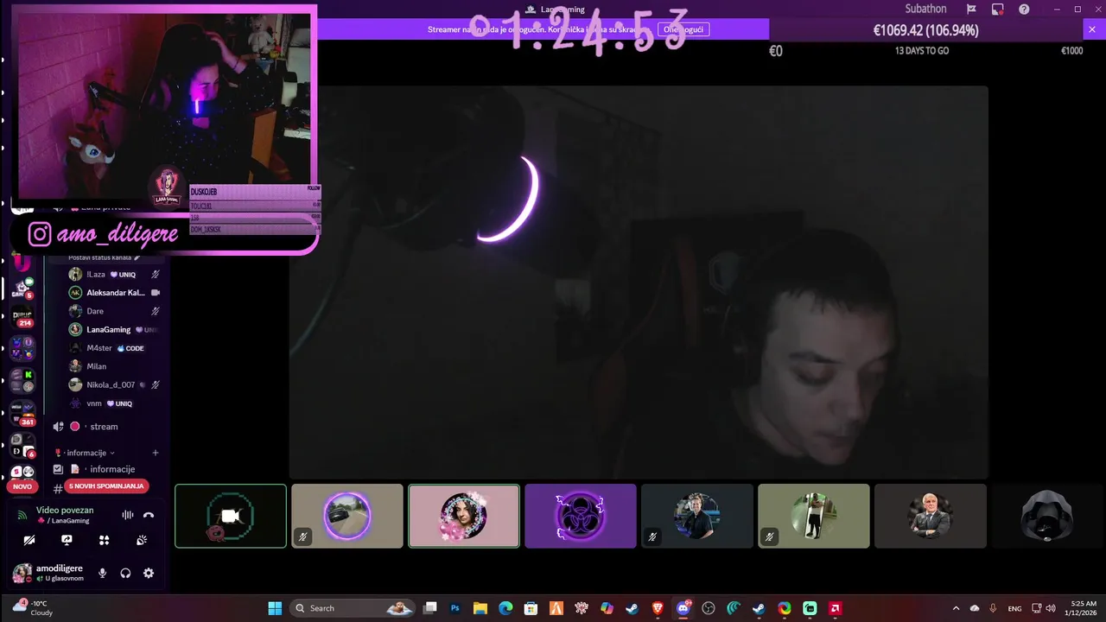Click the taskbar Search box
This screenshot has width=1106, height=622.
pyautogui.click(x=352, y=608)
